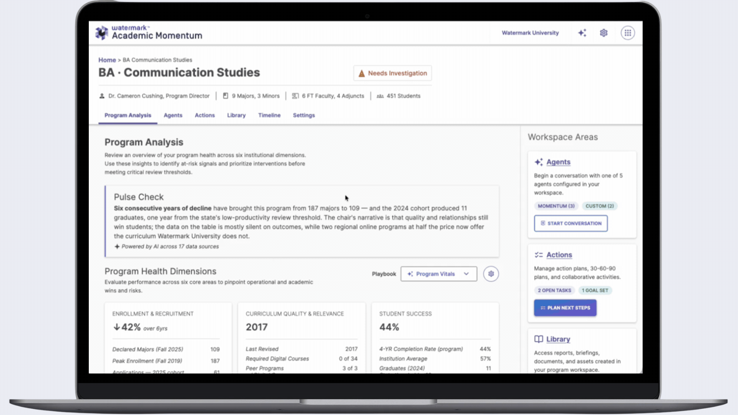Open the Library workspace link
The image size is (738, 415).
point(558,339)
